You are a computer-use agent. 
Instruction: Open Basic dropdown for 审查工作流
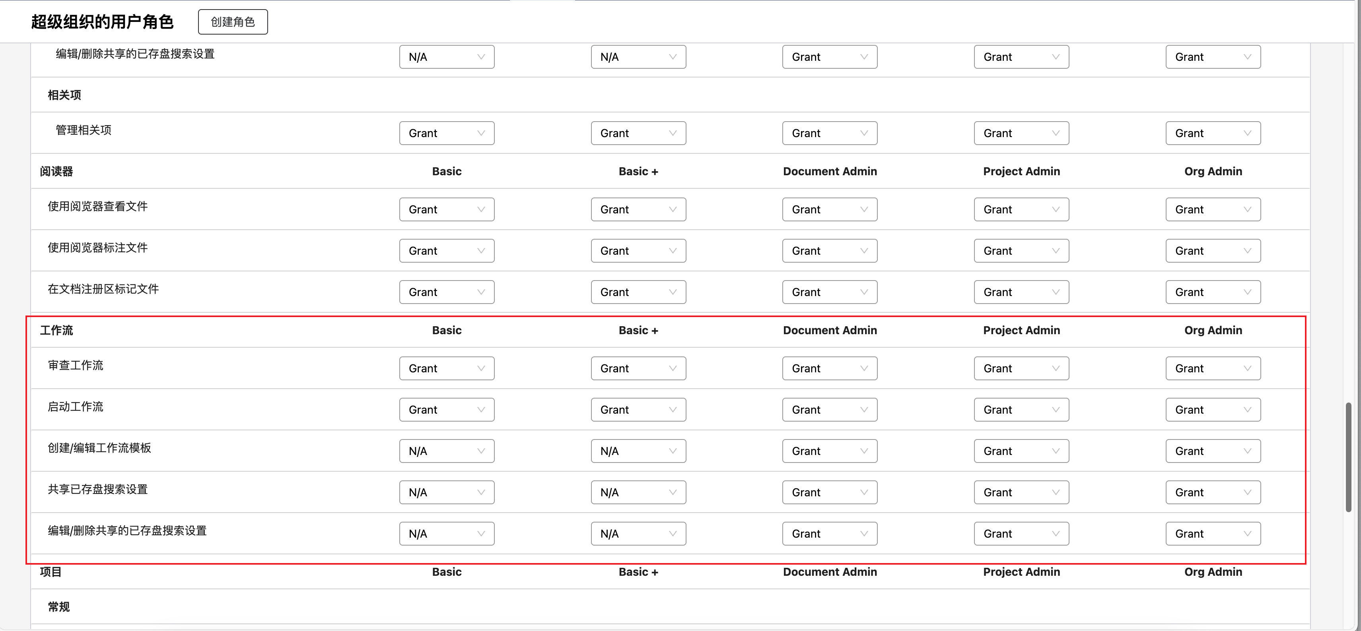447,368
